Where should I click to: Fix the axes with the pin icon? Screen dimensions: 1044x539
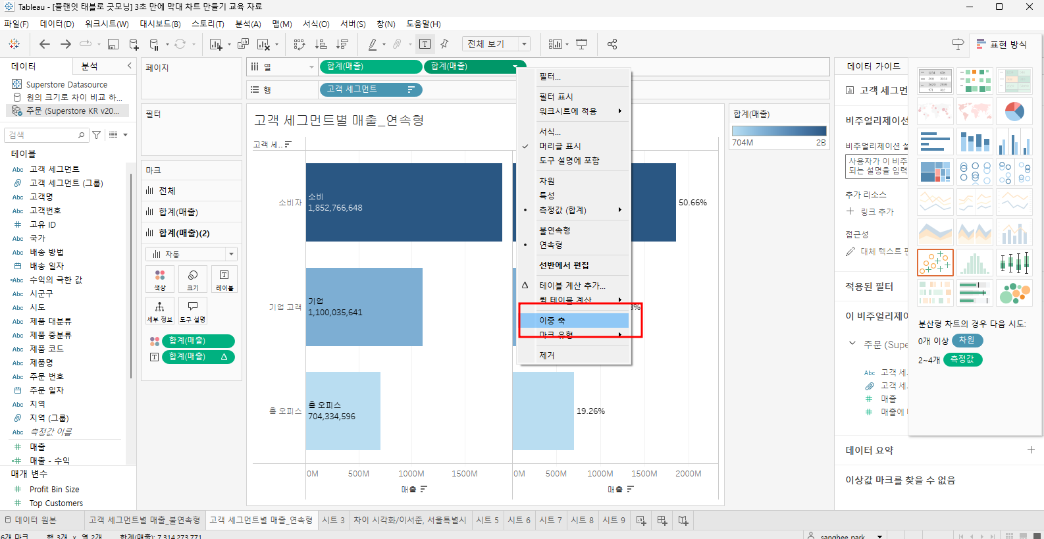[x=444, y=44]
